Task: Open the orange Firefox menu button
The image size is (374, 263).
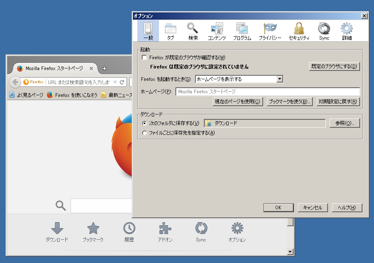Action: 33,82
